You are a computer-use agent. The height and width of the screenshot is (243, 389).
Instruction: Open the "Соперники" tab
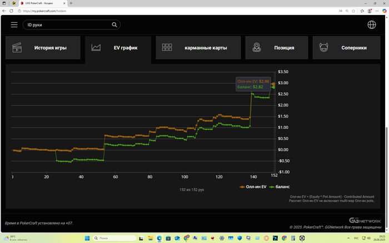point(346,48)
